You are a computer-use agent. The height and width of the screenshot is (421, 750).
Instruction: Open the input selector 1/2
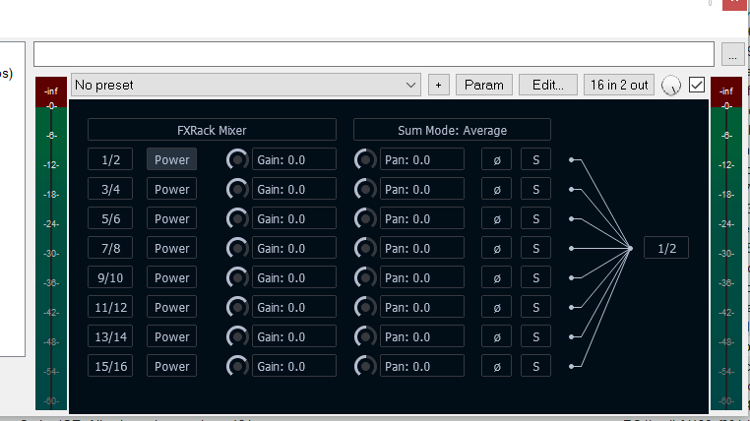coord(110,159)
